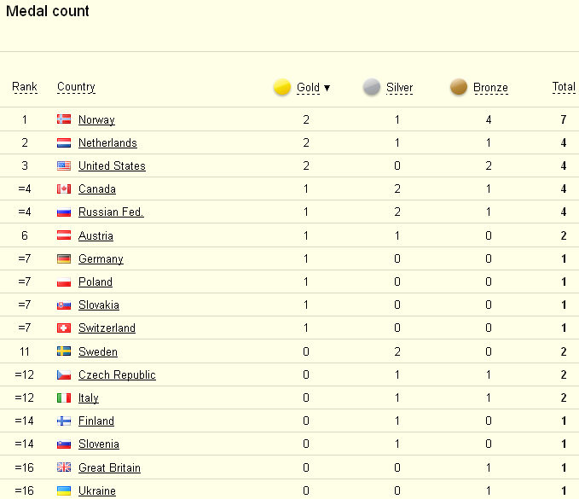Click the bronze medal icon
This screenshot has width=579, height=499.
click(459, 87)
